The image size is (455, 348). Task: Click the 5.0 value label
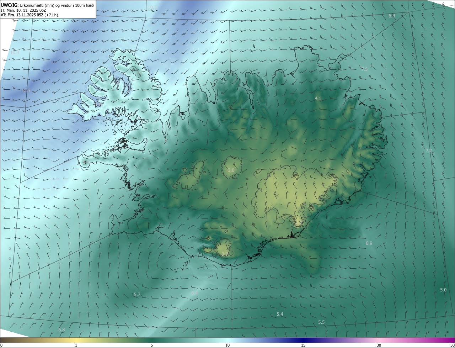pyautogui.click(x=443, y=290)
